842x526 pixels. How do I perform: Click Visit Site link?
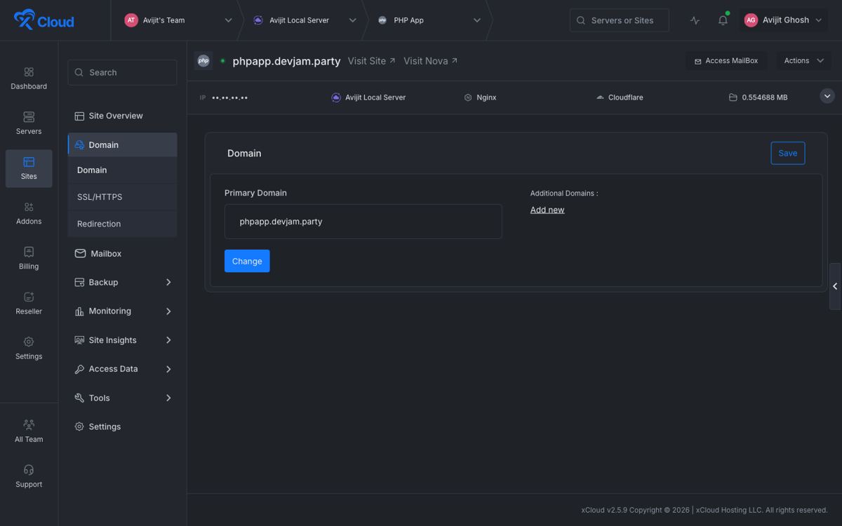coord(372,61)
